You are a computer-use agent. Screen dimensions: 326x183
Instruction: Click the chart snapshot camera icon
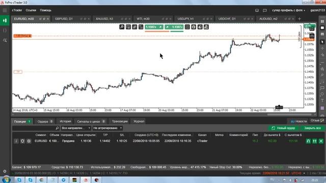pyautogui.click(x=312, y=36)
